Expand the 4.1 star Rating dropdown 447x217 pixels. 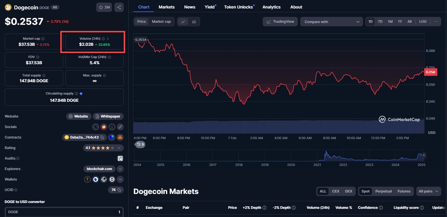tap(119, 148)
